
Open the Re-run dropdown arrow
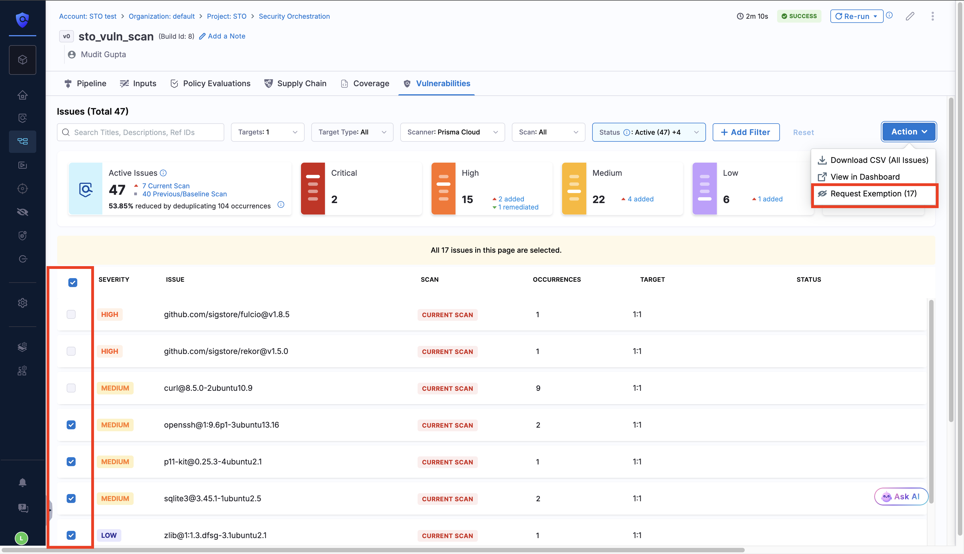875,16
